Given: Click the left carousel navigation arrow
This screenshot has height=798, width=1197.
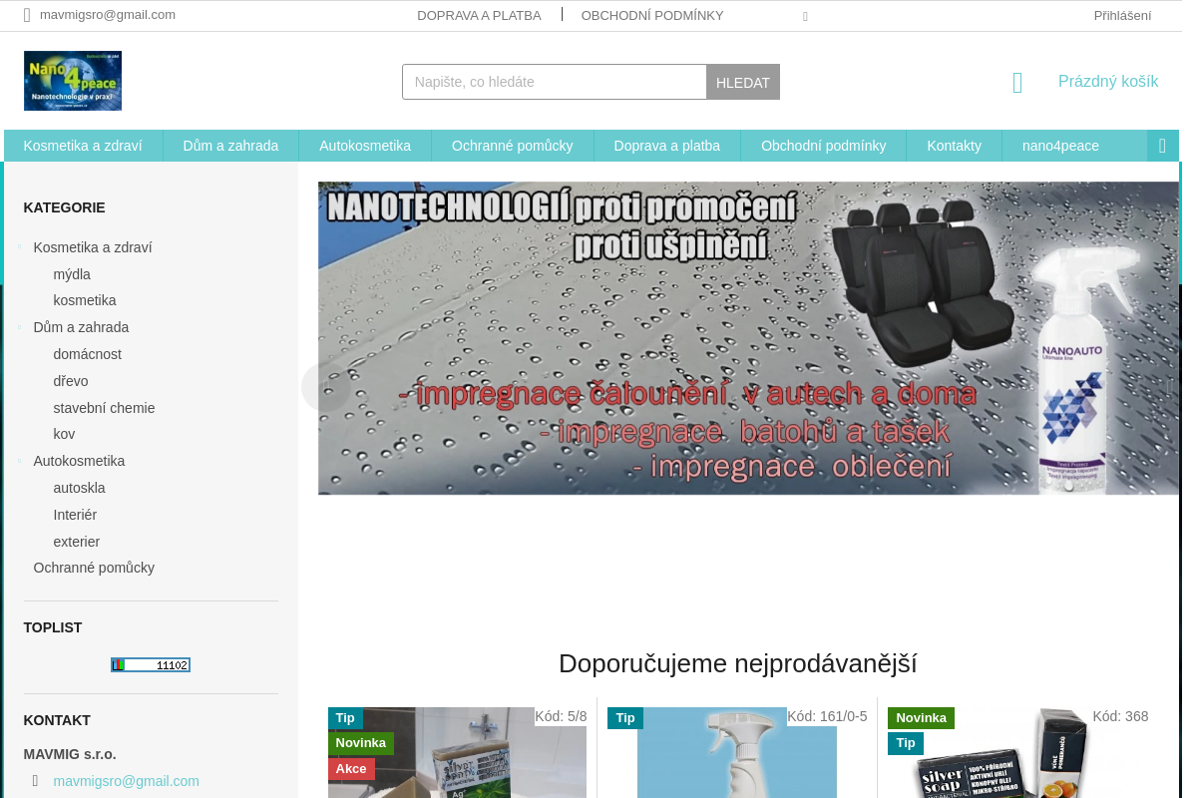Looking at the screenshot, I should coord(326,386).
